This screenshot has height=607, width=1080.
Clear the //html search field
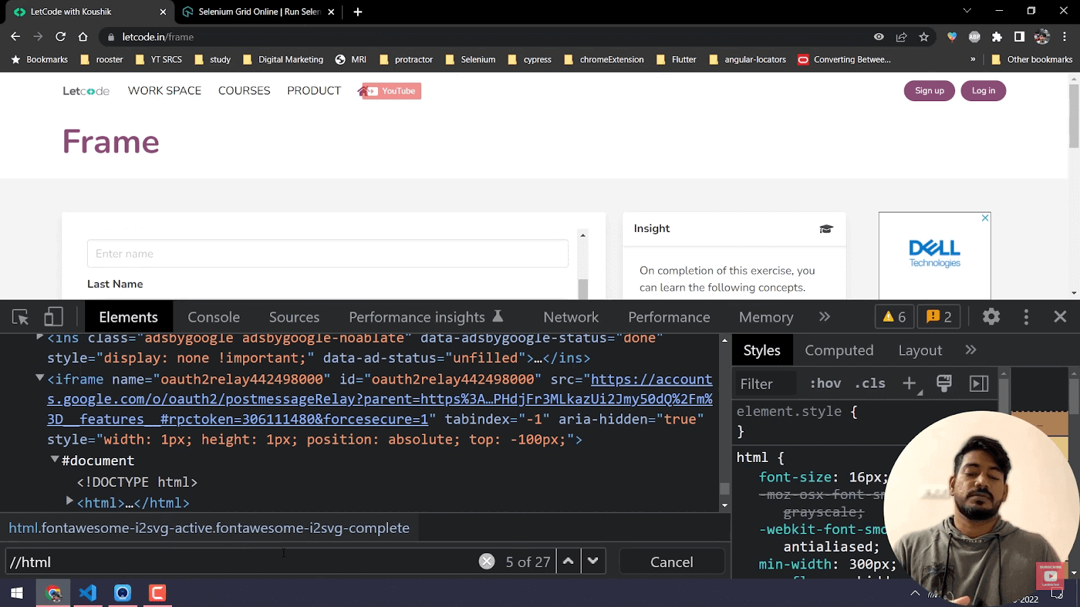487,561
